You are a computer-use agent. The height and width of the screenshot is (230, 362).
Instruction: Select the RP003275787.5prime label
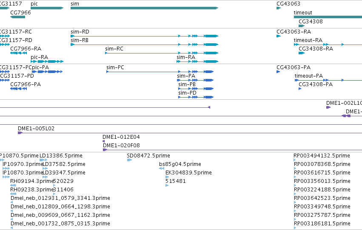pos(322,216)
